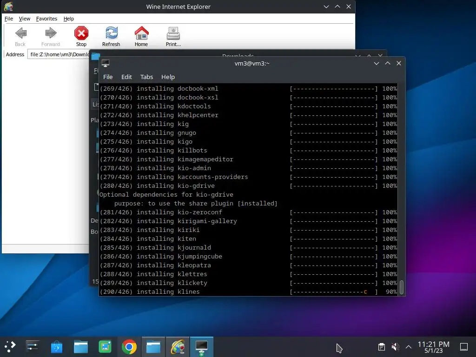
Task: Open the clipboard tray icon
Action: coord(382,347)
